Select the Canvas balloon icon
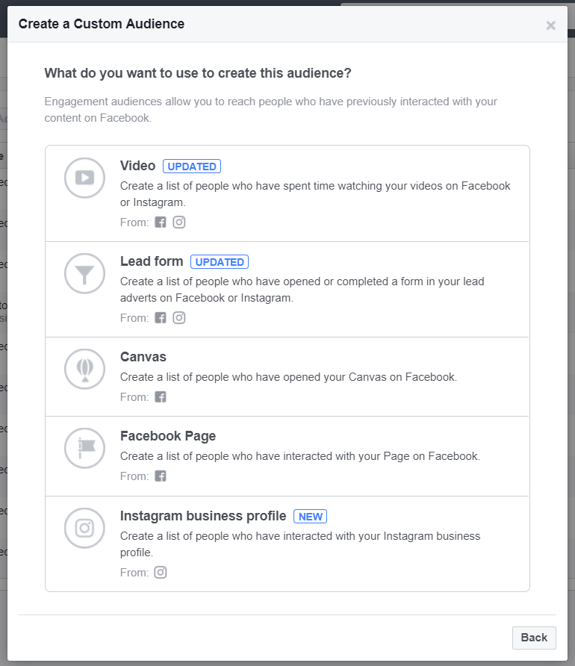 [x=84, y=368]
